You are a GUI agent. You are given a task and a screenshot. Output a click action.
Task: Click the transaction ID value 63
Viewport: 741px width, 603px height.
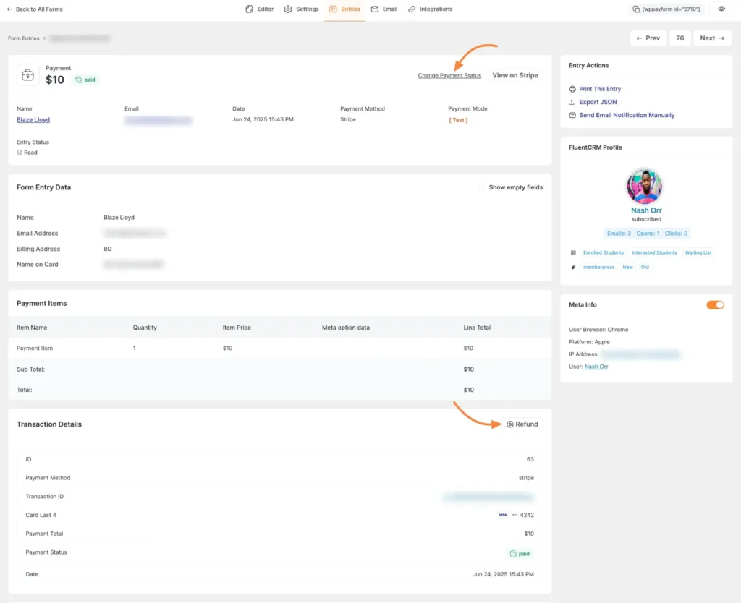point(530,459)
